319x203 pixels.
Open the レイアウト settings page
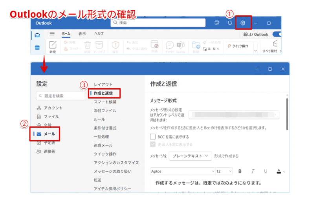tap(103, 84)
